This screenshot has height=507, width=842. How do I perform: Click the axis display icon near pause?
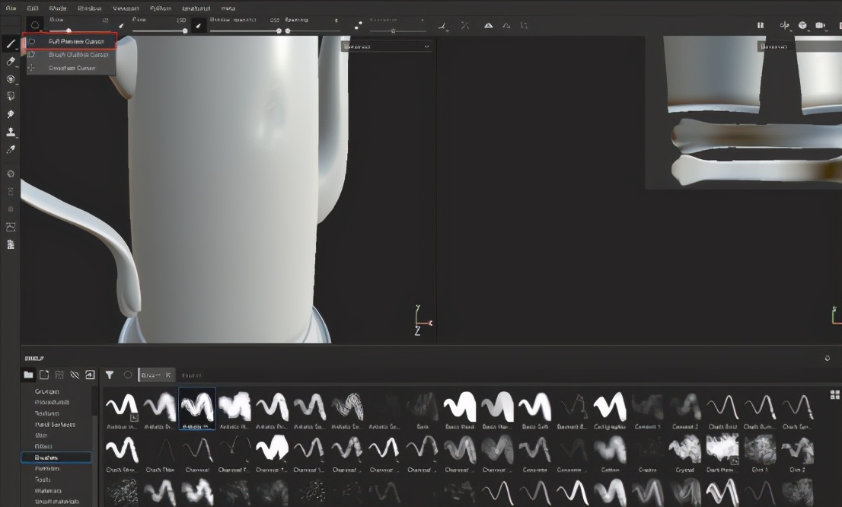click(x=785, y=25)
